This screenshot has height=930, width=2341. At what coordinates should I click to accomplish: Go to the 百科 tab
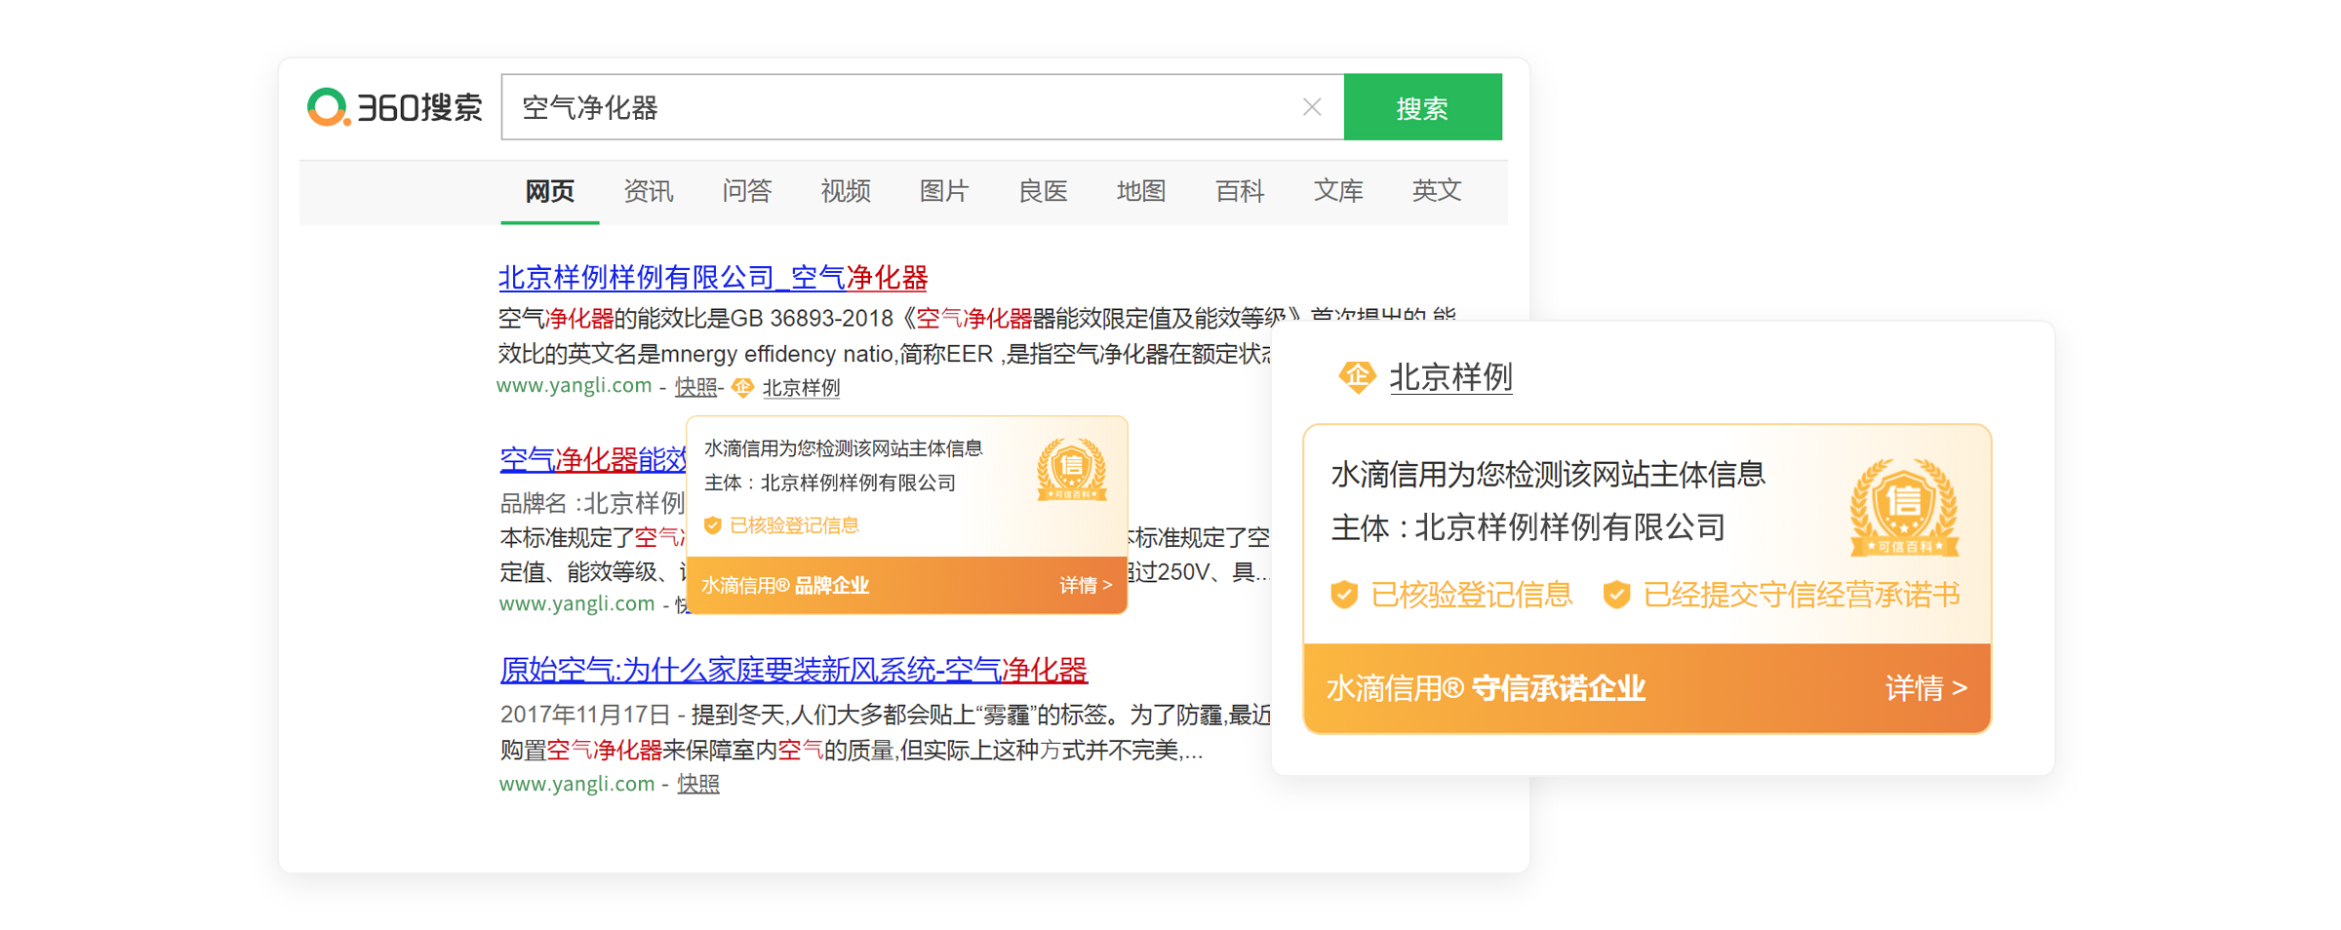click(x=1239, y=191)
